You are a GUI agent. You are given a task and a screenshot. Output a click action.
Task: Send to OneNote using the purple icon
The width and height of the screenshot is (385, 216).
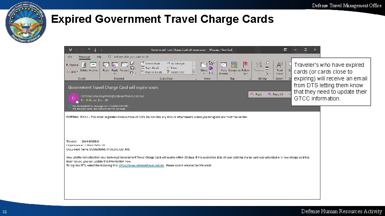211,68
